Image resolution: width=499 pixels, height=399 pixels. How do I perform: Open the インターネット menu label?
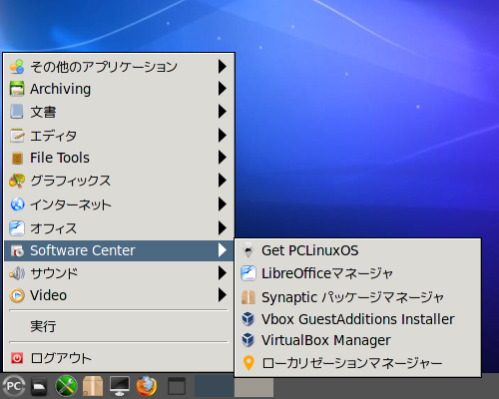[x=71, y=204]
